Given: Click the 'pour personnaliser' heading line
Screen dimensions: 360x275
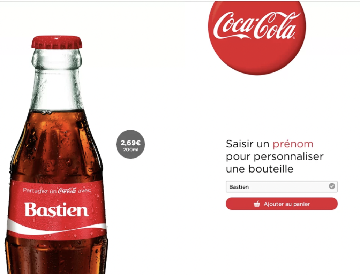Looking at the screenshot, I should [x=275, y=157].
